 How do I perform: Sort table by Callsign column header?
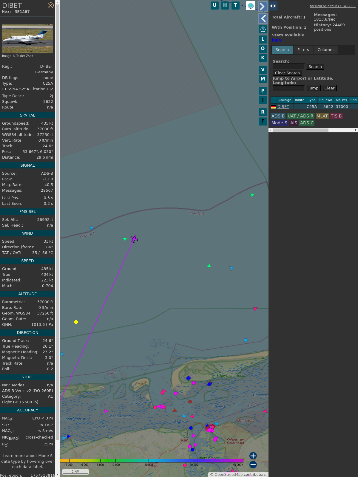click(285, 100)
